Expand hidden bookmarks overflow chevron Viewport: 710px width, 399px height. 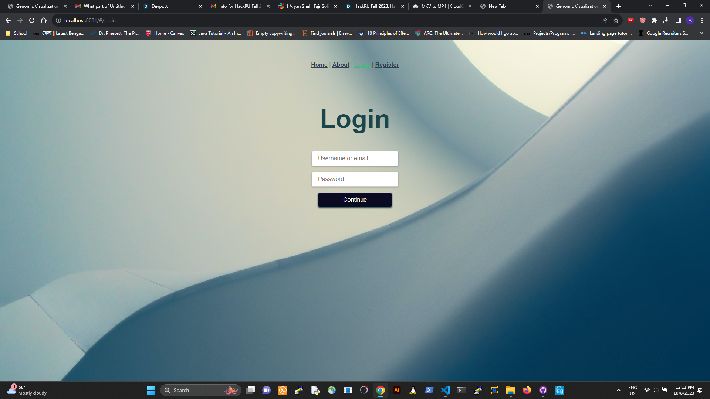coord(701,33)
